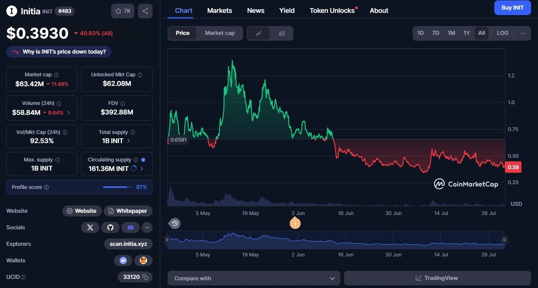
Task: Set chart range to All
Action: point(482,33)
